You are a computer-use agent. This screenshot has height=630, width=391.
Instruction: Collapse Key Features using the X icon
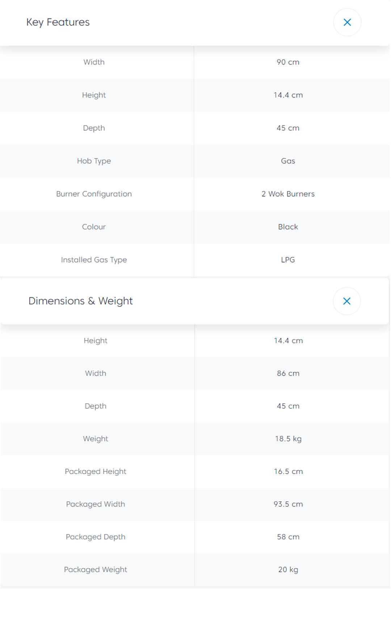pos(347,22)
